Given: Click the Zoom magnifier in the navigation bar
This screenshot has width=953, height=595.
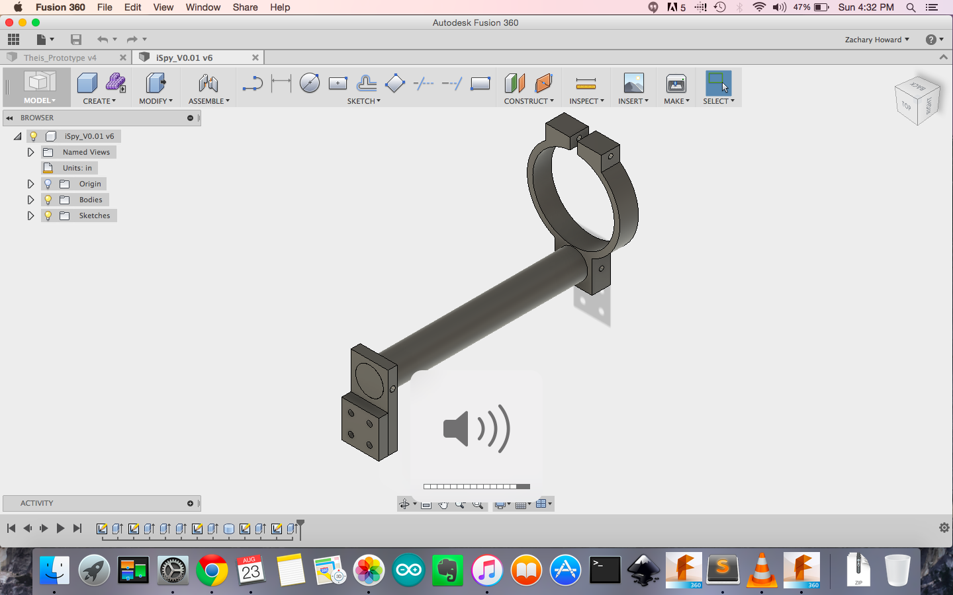Looking at the screenshot, I should (x=461, y=504).
